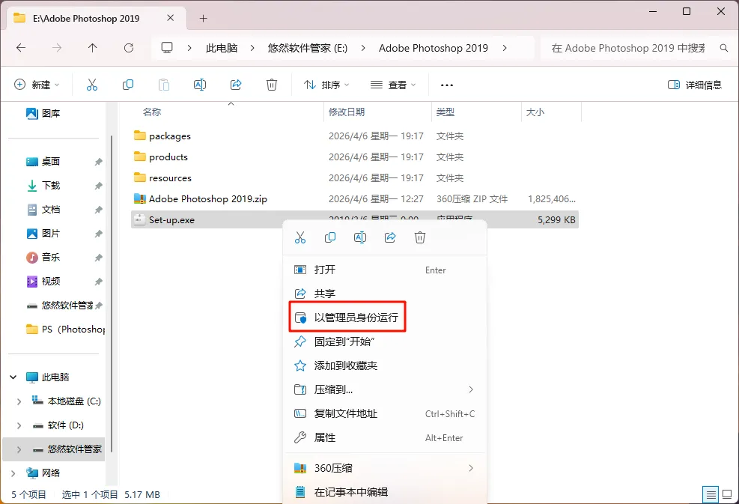Choose 添加到收藏夹 in the context menu
Viewport: 739px width, 504px height.
[x=383, y=365]
